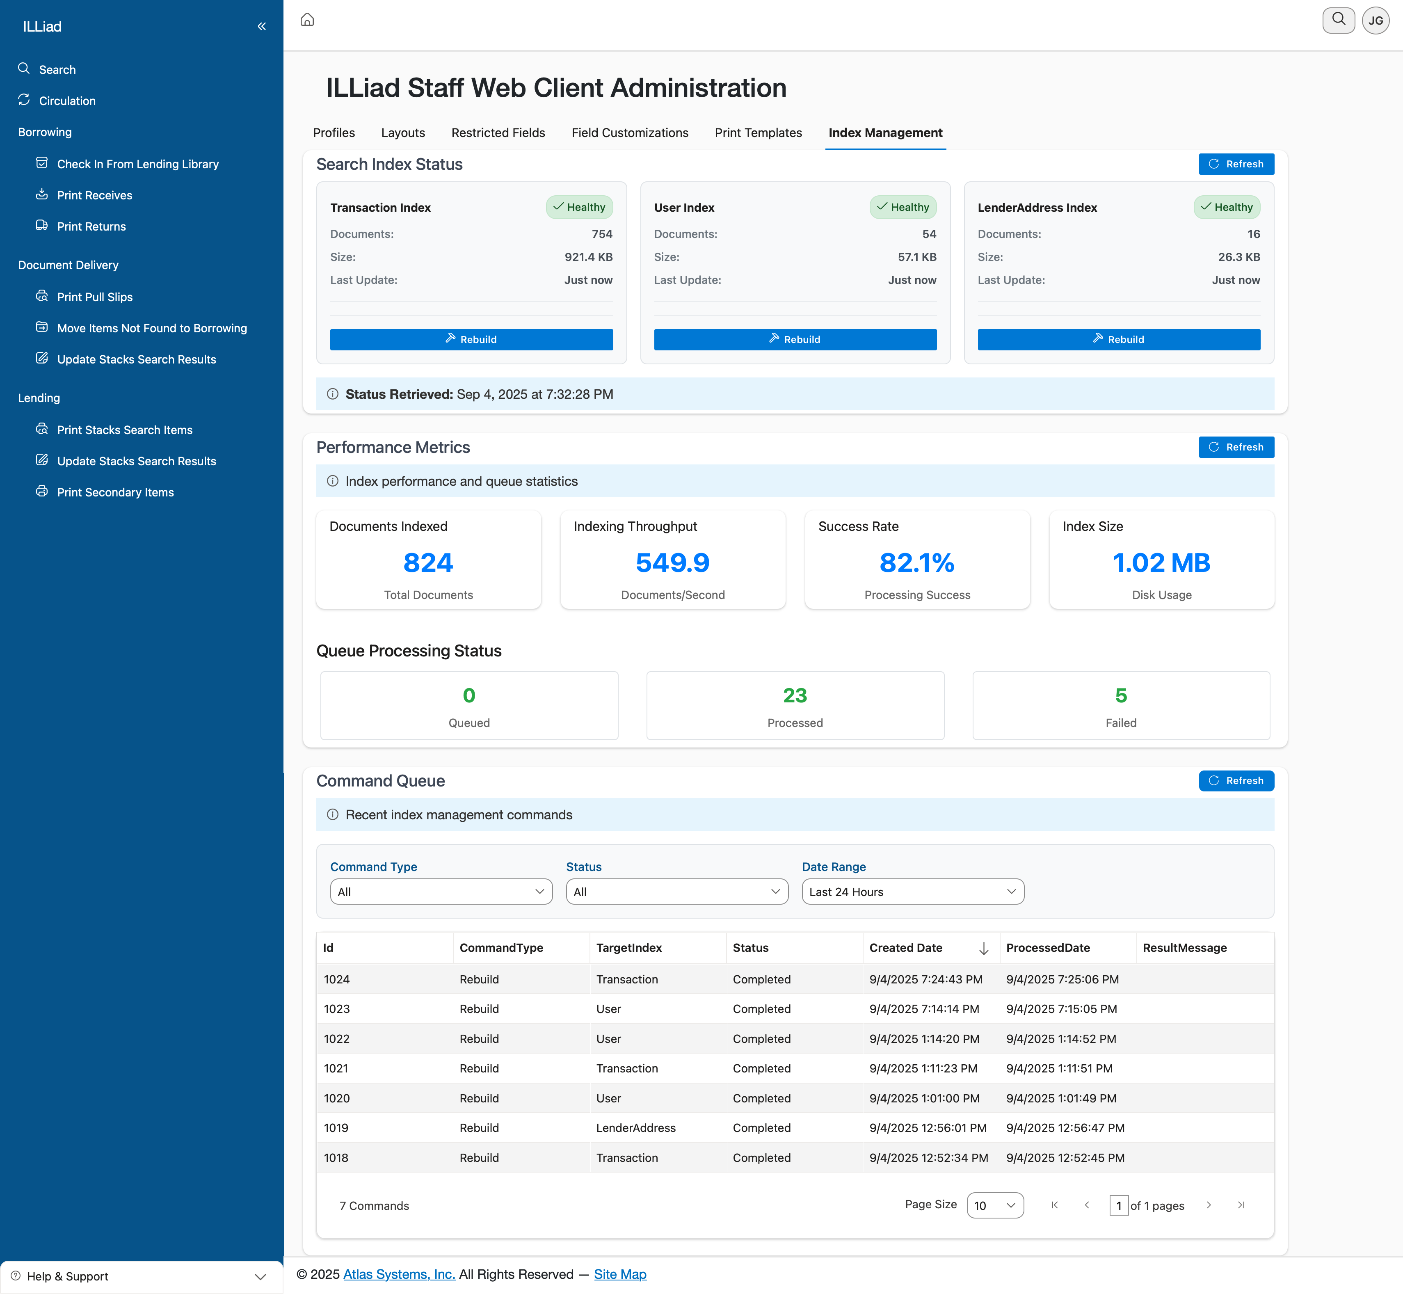Change Page Size dropdown value
The image size is (1403, 1294).
pos(994,1205)
